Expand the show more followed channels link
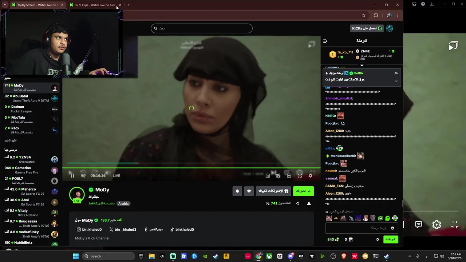Viewport: 466px width, 262px height. pos(11,140)
